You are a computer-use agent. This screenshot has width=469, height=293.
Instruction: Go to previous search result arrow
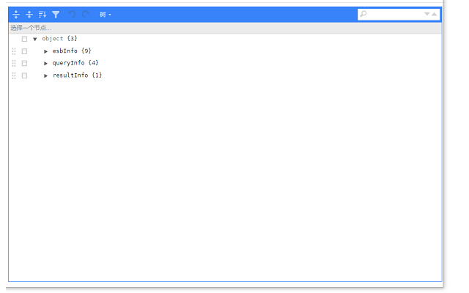(x=435, y=14)
